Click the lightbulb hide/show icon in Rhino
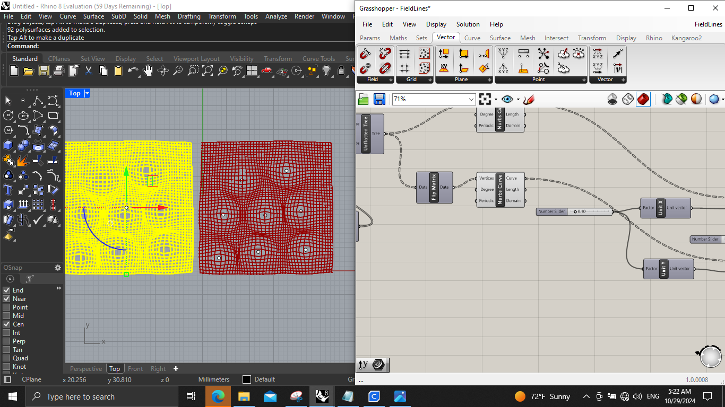The height and width of the screenshot is (407, 725). point(326,70)
